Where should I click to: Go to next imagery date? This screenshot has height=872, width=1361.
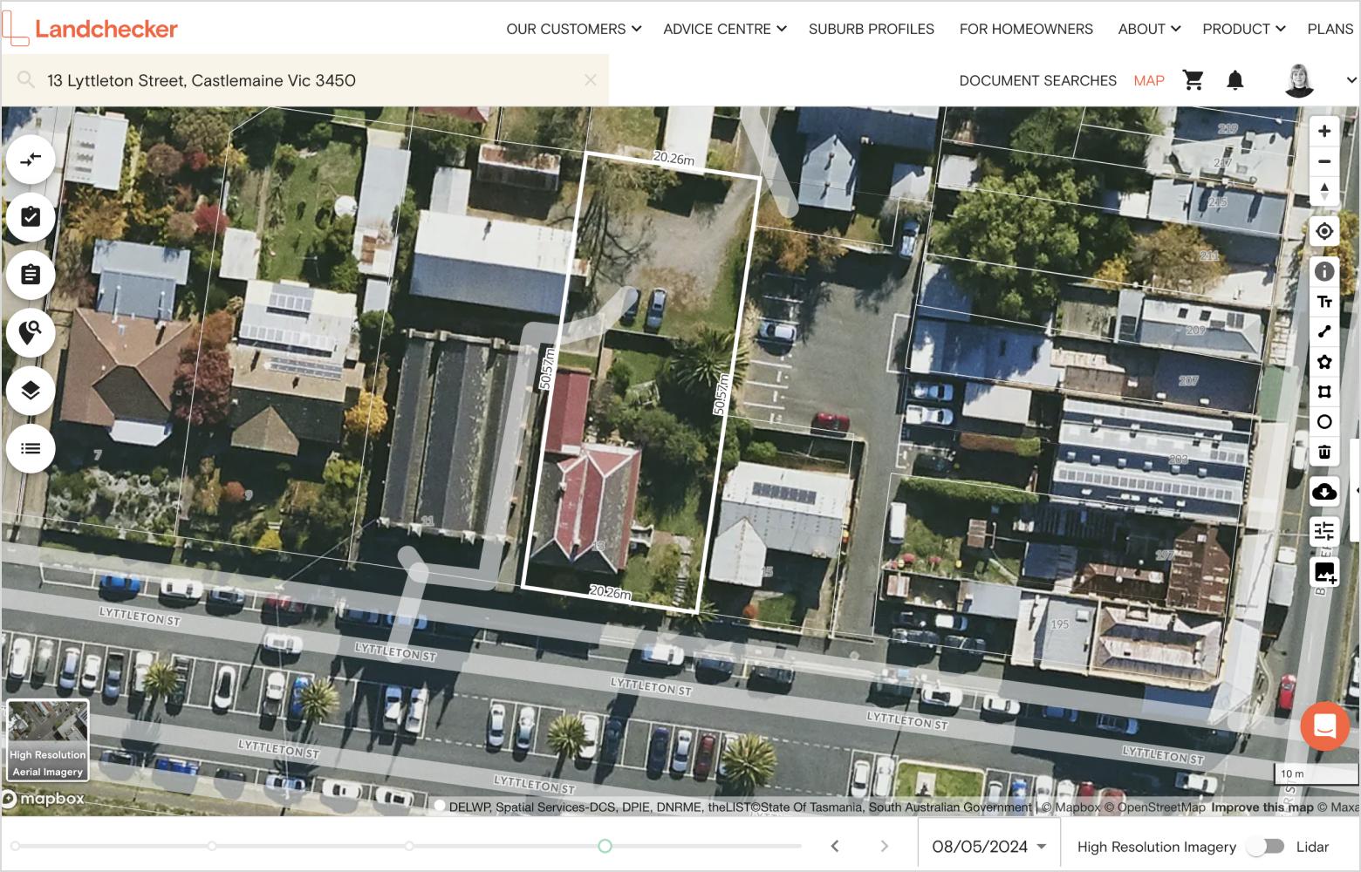pyautogui.click(x=884, y=846)
